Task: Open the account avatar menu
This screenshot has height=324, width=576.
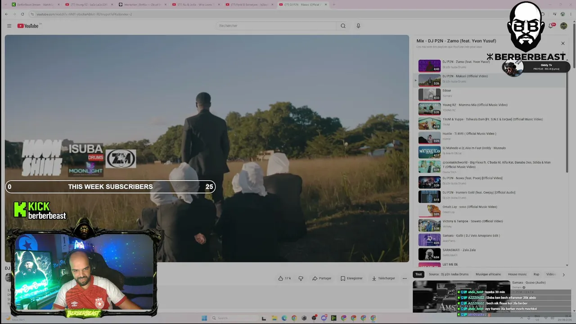Action: point(563,26)
